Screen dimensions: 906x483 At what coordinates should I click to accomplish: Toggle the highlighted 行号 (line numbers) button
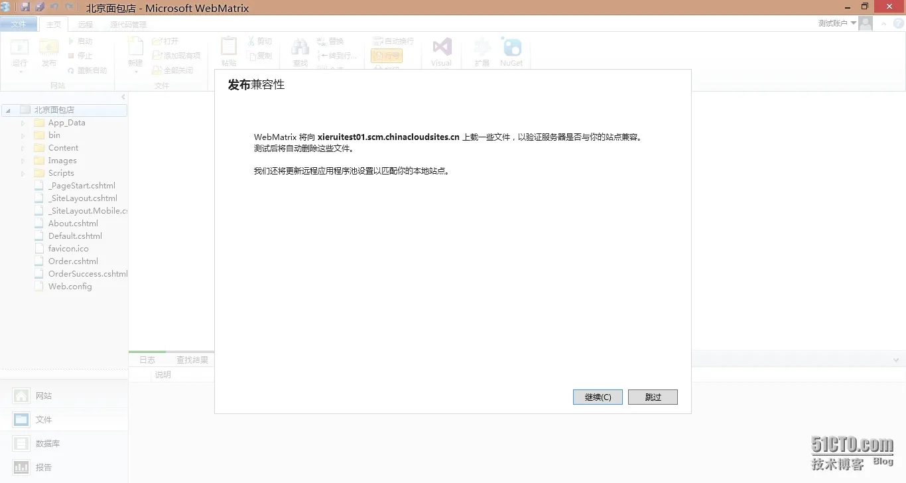[387, 56]
